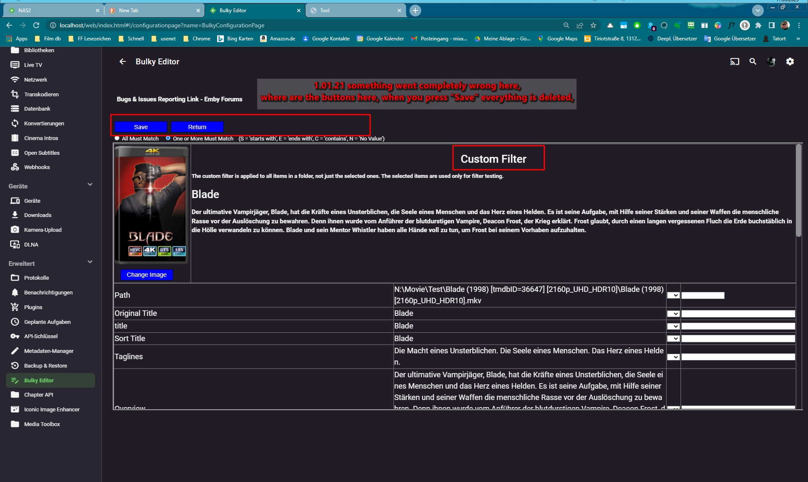This screenshot has height=482, width=808.
Task: Open Emby server settings via gear icon
Action: pos(790,61)
